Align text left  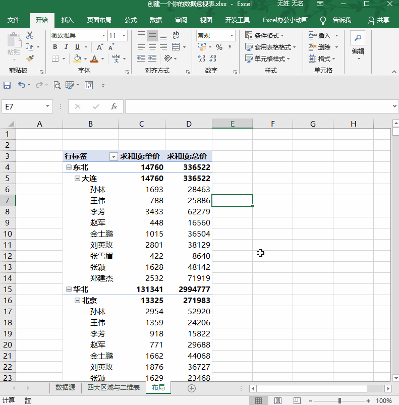[x=141, y=47]
